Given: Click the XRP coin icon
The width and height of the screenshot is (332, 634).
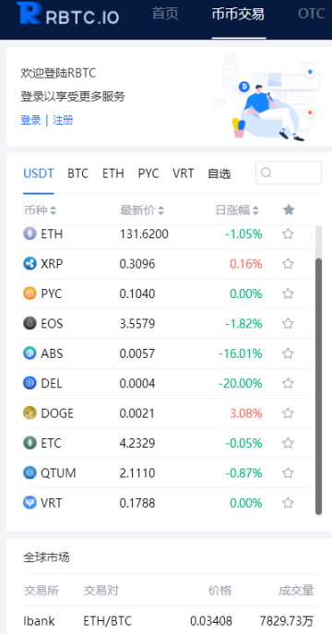Looking at the screenshot, I should pos(30,264).
